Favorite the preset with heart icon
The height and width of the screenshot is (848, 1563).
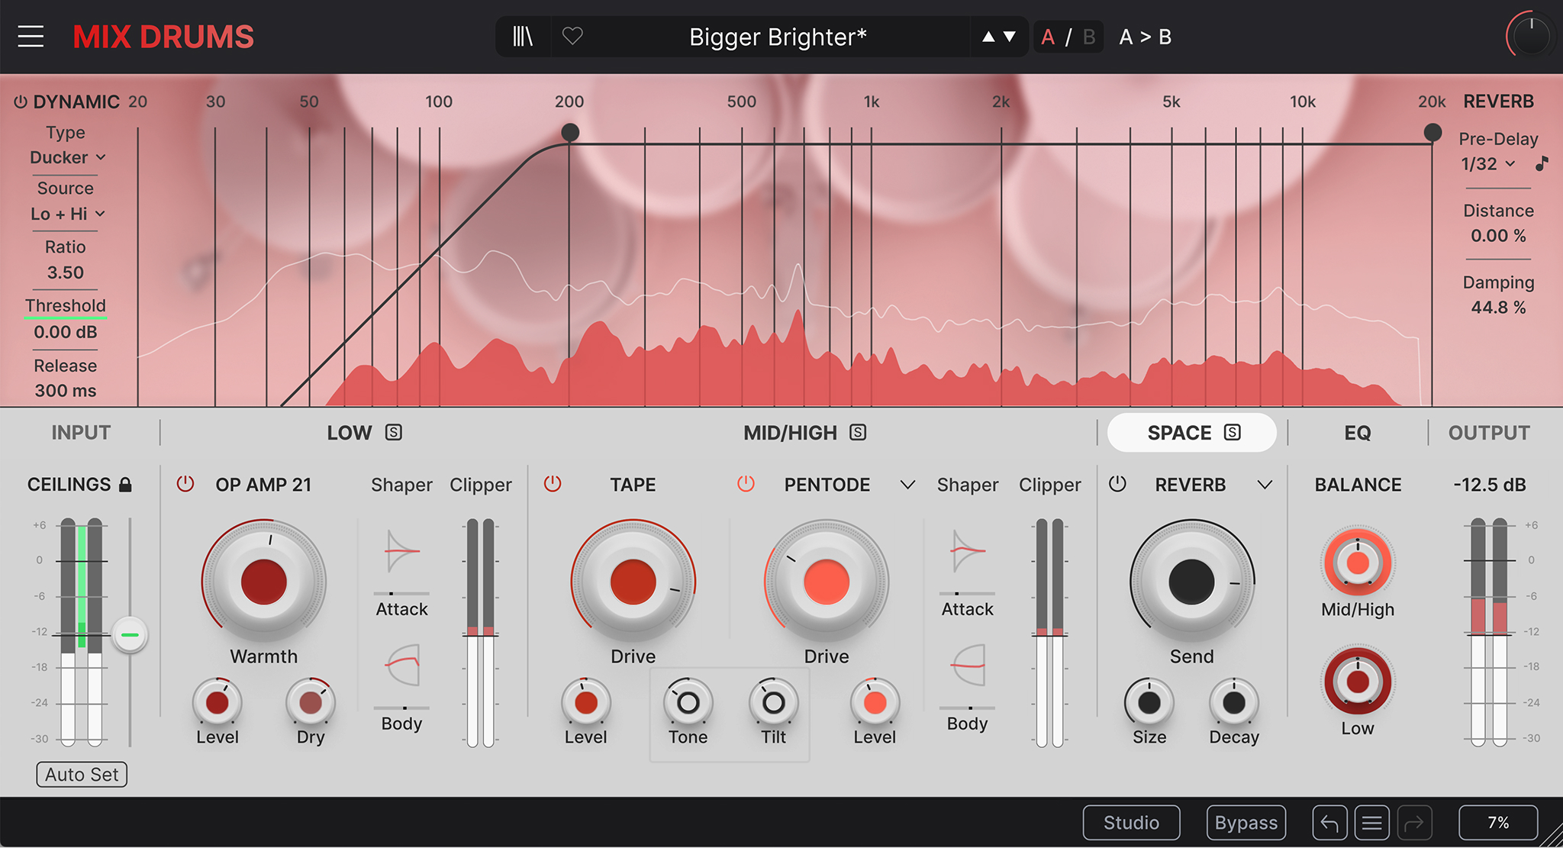pos(572,36)
